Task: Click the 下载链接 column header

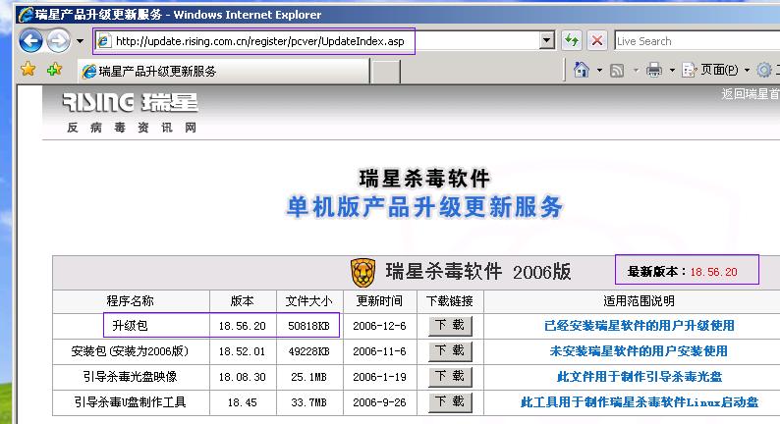Action: [450, 300]
